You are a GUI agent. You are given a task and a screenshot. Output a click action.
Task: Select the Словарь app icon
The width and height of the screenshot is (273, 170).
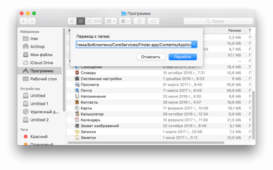(77, 73)
